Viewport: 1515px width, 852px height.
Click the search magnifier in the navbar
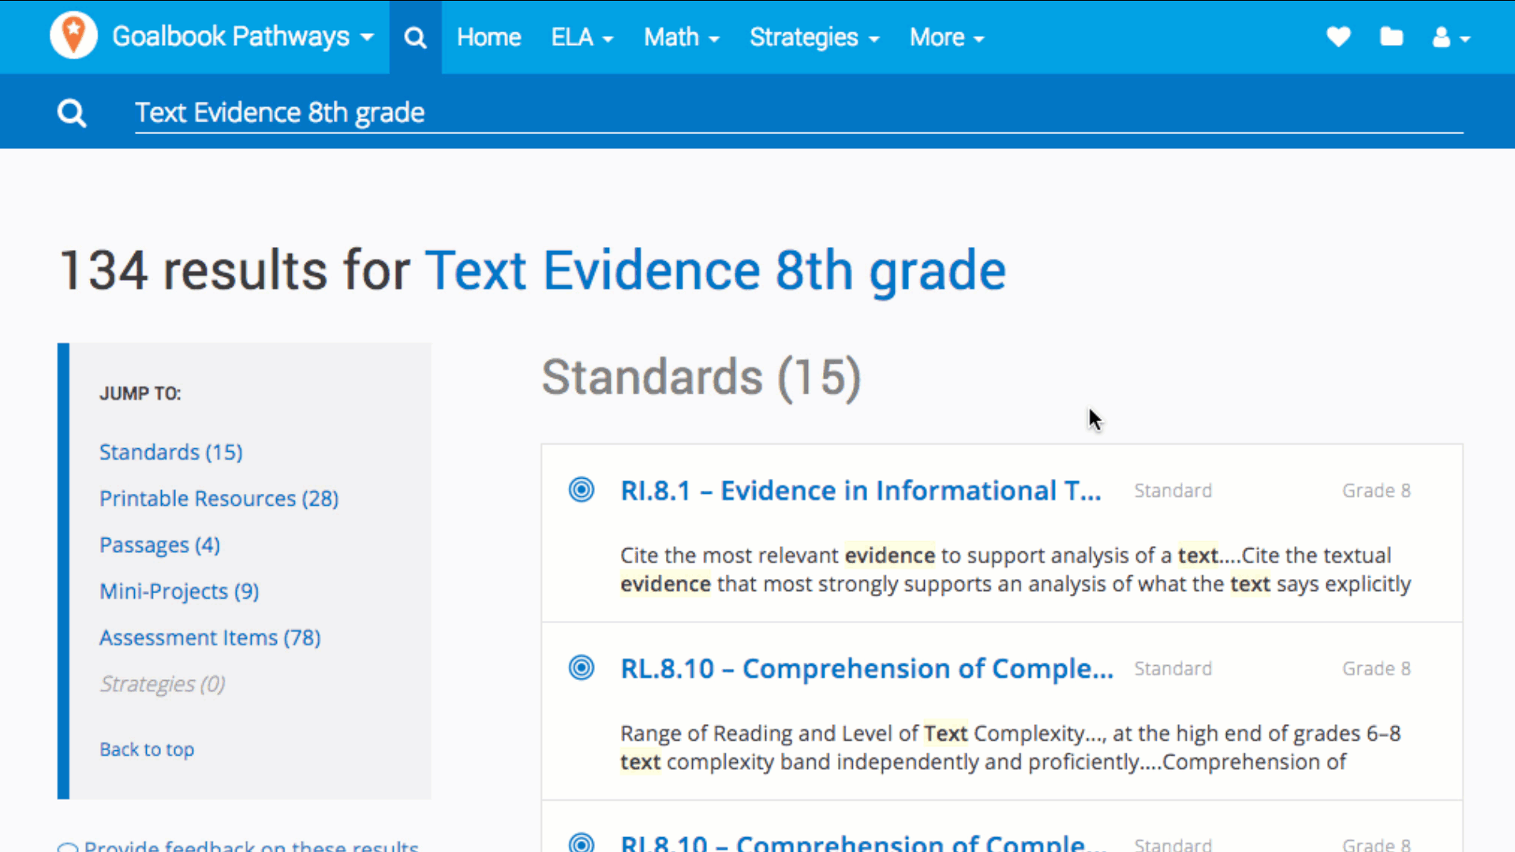click(415, 37)
